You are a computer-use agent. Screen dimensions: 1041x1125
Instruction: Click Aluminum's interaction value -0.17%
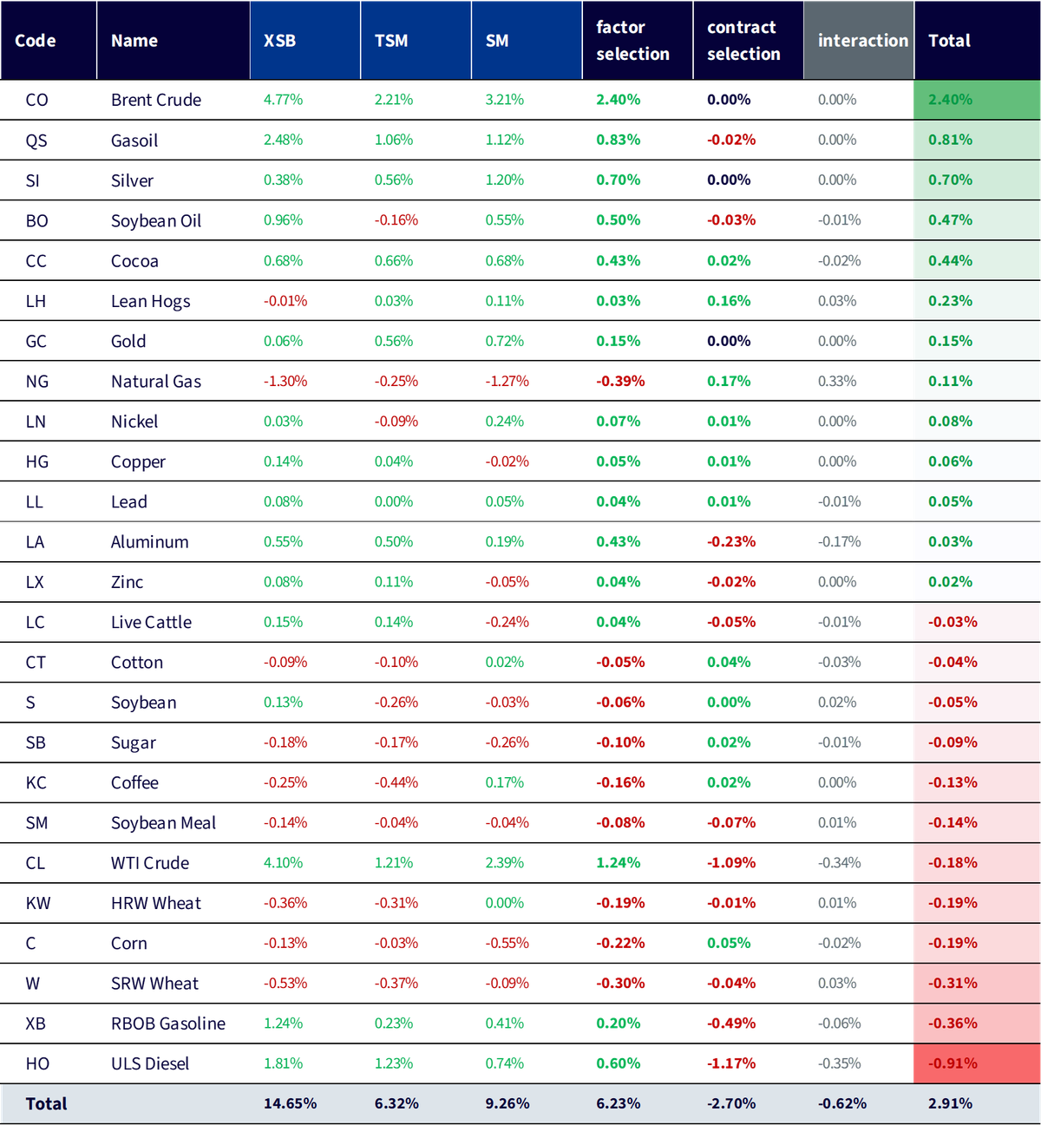pyautogui.click(x=840, y=541)
